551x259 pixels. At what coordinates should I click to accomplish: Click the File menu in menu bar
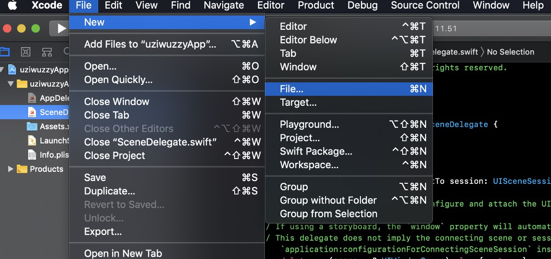[84, 6]
